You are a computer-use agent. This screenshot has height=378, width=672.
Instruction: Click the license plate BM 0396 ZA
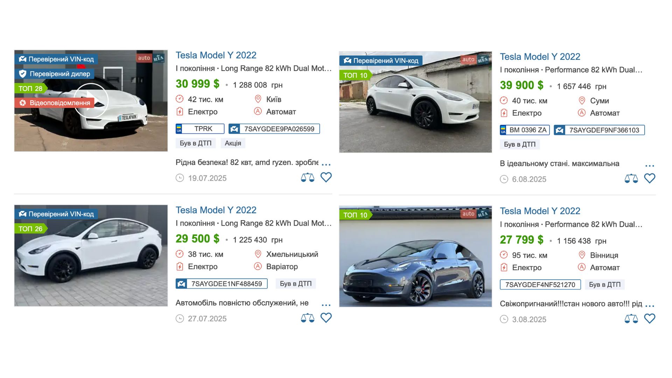click(x=525, y=130)
